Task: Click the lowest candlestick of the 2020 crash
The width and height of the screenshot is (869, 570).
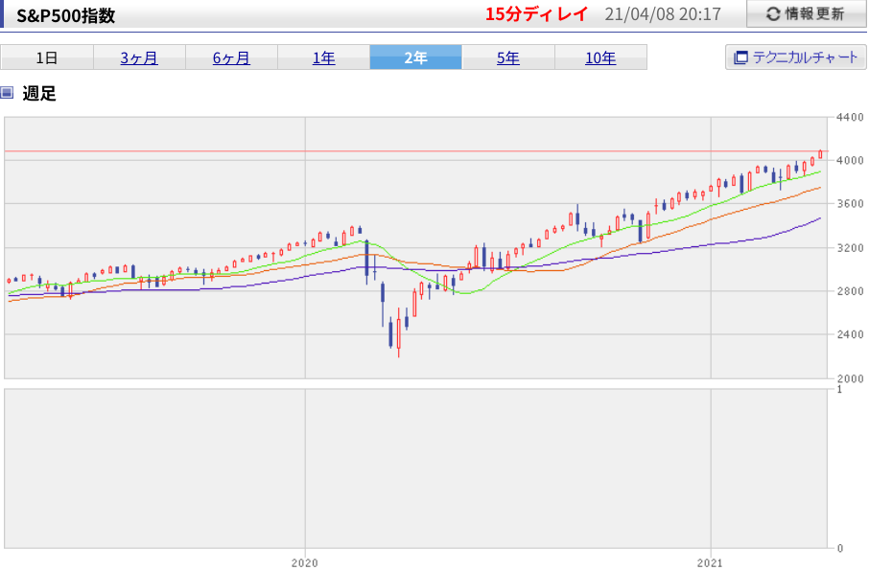Action: (x=398, y=333)
